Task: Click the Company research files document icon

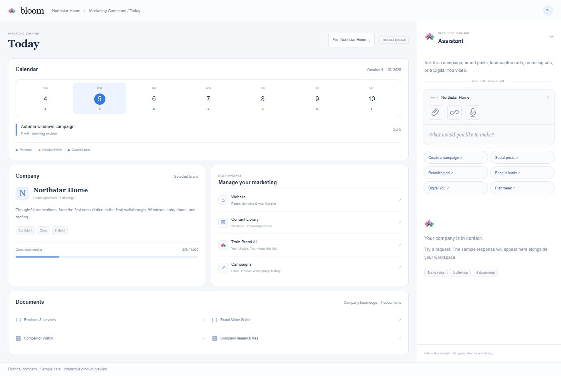Action: [214, 338]
